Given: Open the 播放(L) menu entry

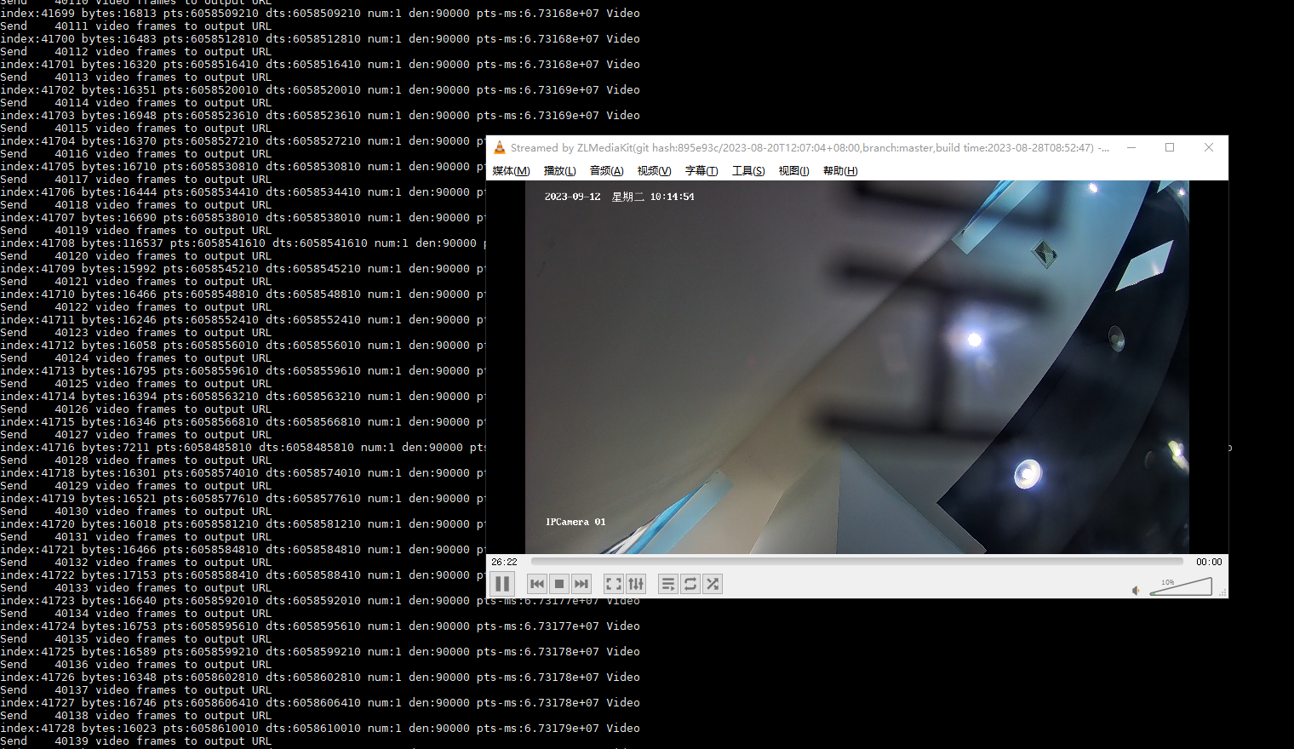Looking at the screenshot, I should click(x=559, y=170).
